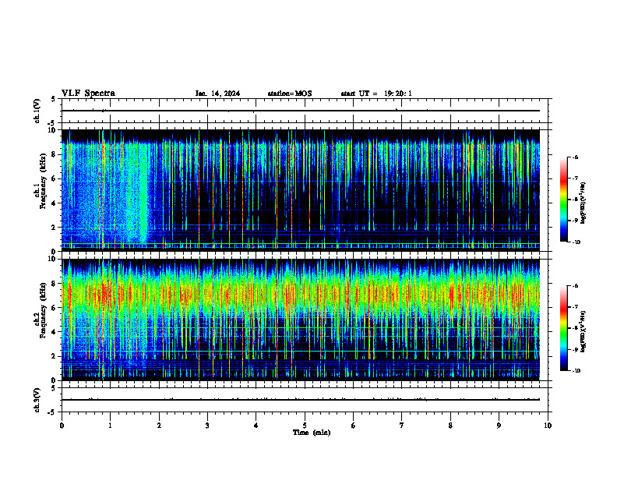Click the "-6" tick on ch.2 colorbar
617x477 pixels.
coord(575,286)
